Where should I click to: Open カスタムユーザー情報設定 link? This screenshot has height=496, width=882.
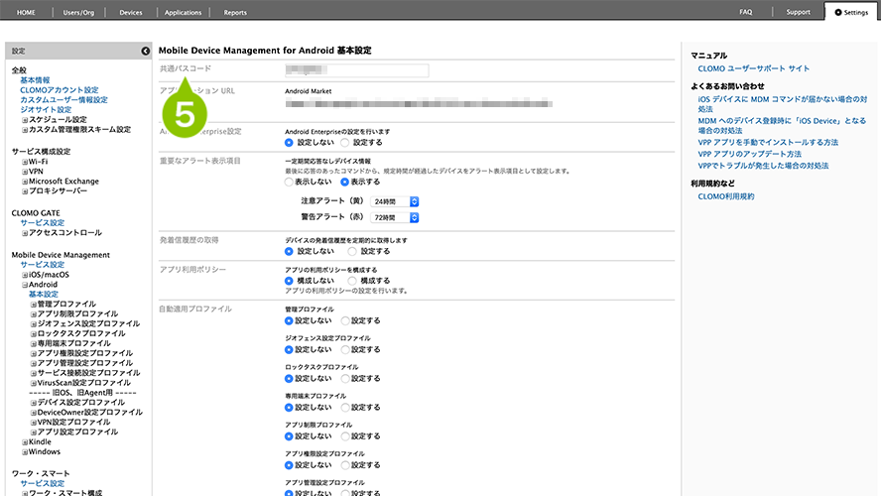pos(63,100)
